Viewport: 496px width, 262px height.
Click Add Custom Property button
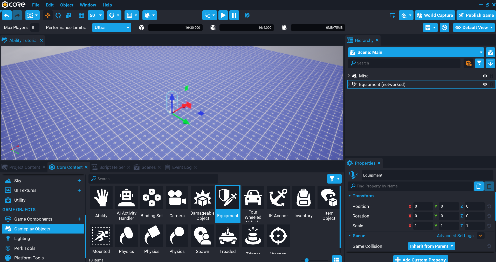pyautogui.click(x=421, y=259)
